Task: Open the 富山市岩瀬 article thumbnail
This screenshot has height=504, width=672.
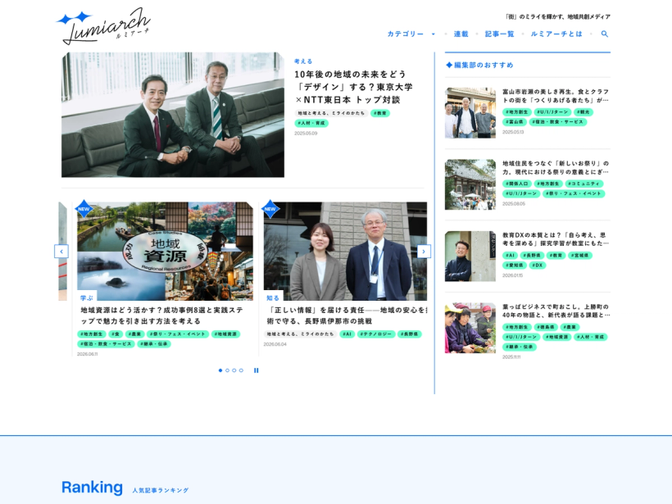Action: pos(470,113)
